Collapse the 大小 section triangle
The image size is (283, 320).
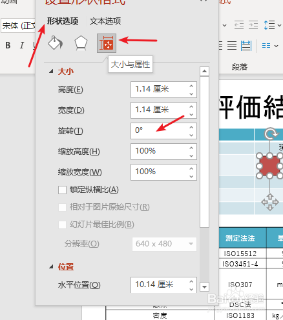click(51, 71)
